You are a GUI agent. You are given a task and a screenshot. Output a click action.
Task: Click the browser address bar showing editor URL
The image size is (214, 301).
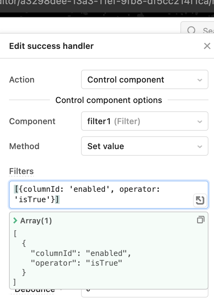107,5
